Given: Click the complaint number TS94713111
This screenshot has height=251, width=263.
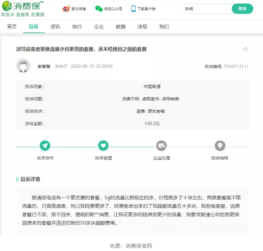Looking at the screenshot, I should pyautogui.click(x=236, y=67).
